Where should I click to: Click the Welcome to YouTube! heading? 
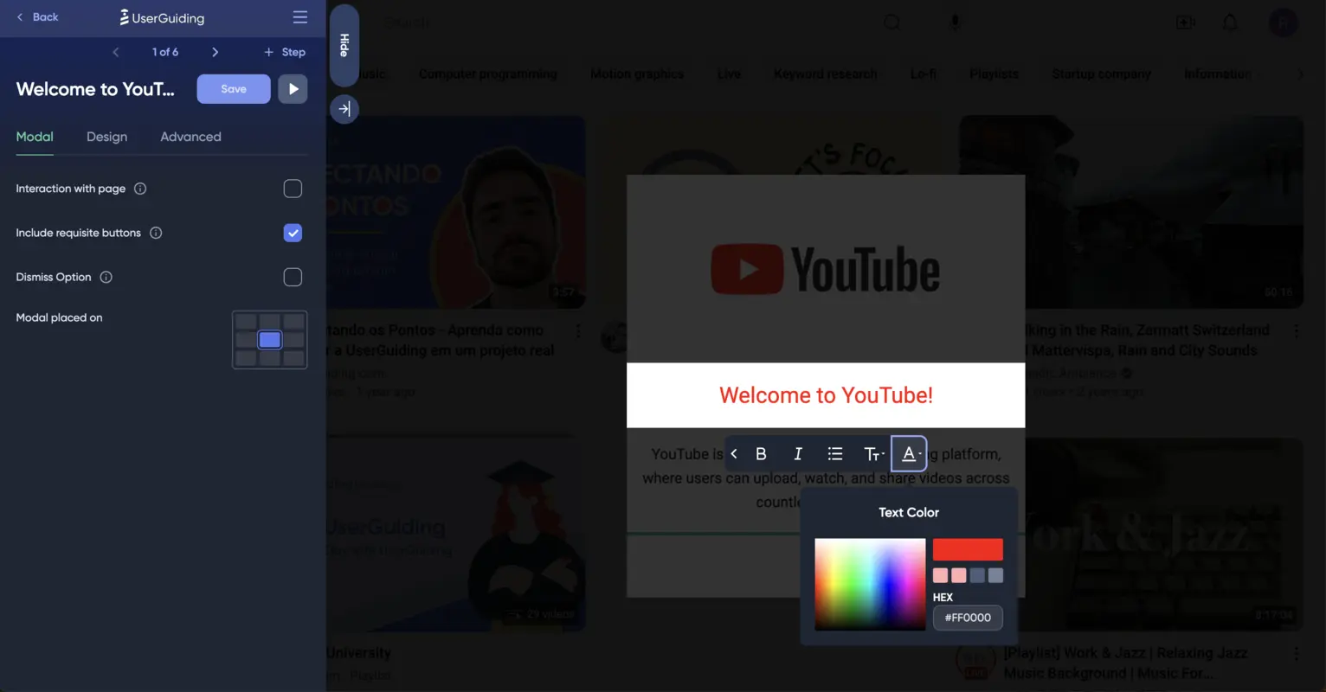[826, 395]
